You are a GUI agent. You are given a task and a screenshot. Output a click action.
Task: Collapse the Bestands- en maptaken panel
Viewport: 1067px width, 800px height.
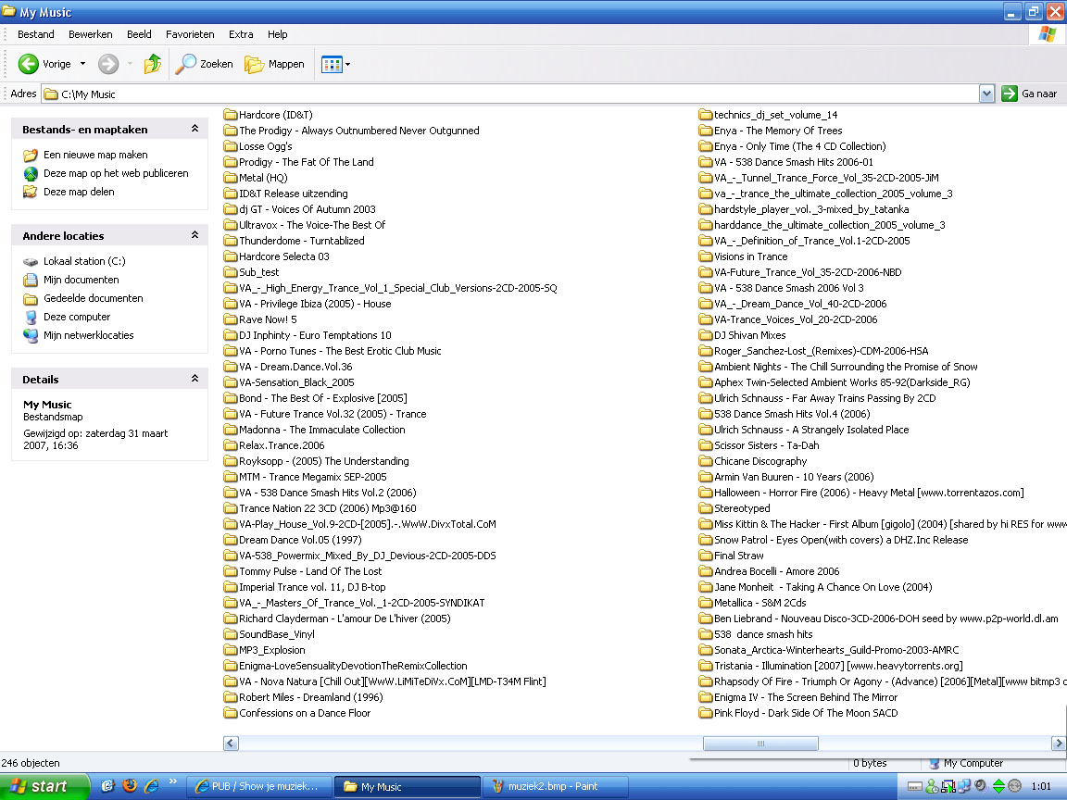[195, 129]
